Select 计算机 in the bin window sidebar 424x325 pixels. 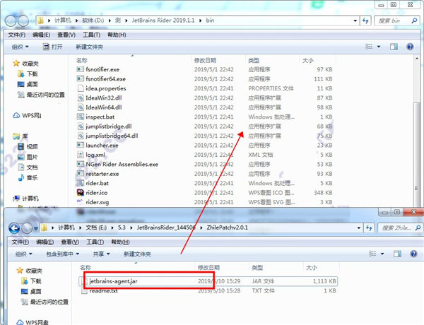pyautogui.click(x=26, y=199)
